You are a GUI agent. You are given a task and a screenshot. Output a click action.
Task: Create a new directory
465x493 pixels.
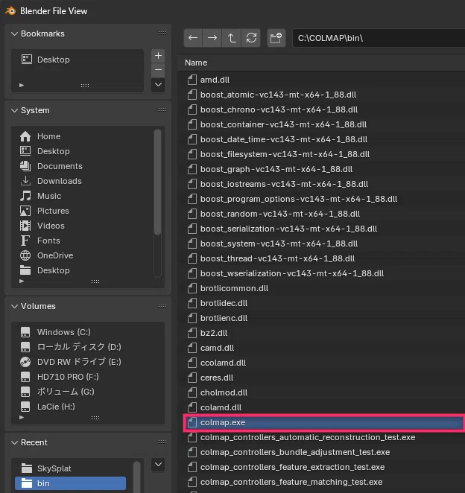(276, 38)
